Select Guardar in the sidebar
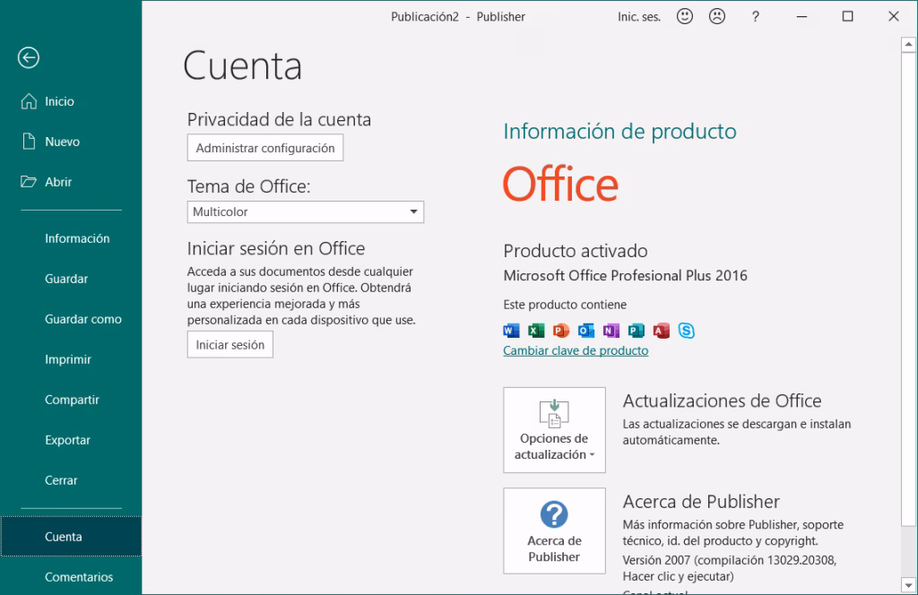The width and height of the screenshot is (918, 595). (66, 279)
